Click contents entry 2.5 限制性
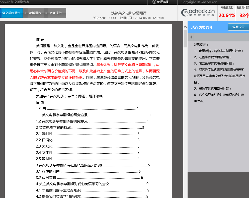The image size is (249, 198). (88, 159)
